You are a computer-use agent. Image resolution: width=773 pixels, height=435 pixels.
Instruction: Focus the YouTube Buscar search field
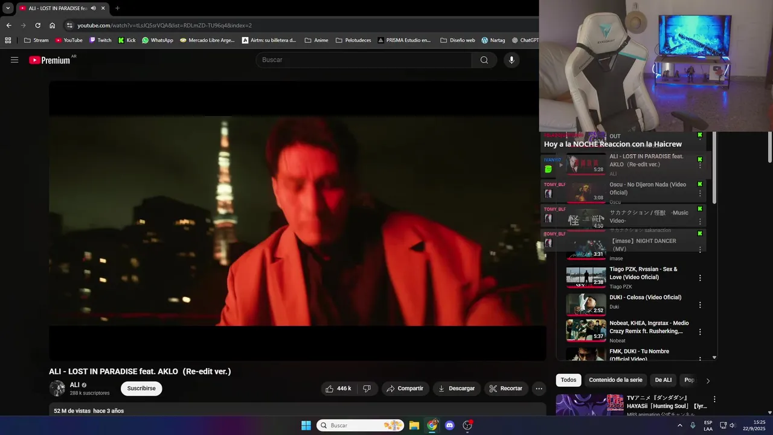point(364,60)
